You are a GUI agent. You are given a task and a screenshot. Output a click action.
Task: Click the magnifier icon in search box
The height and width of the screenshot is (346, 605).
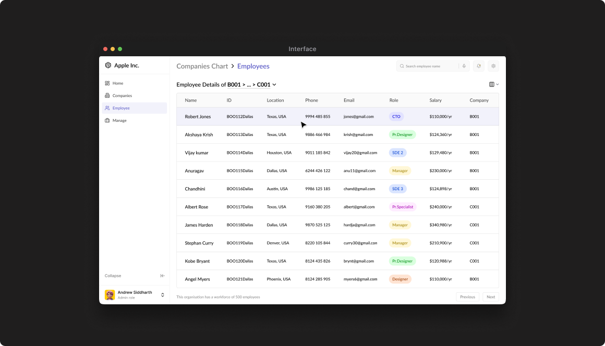tap(402, 66)
